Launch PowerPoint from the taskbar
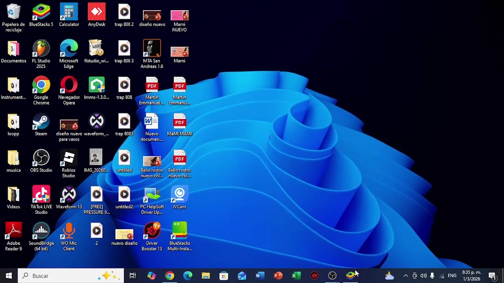Screen dimensions: 504x283 tap(278, 276)
